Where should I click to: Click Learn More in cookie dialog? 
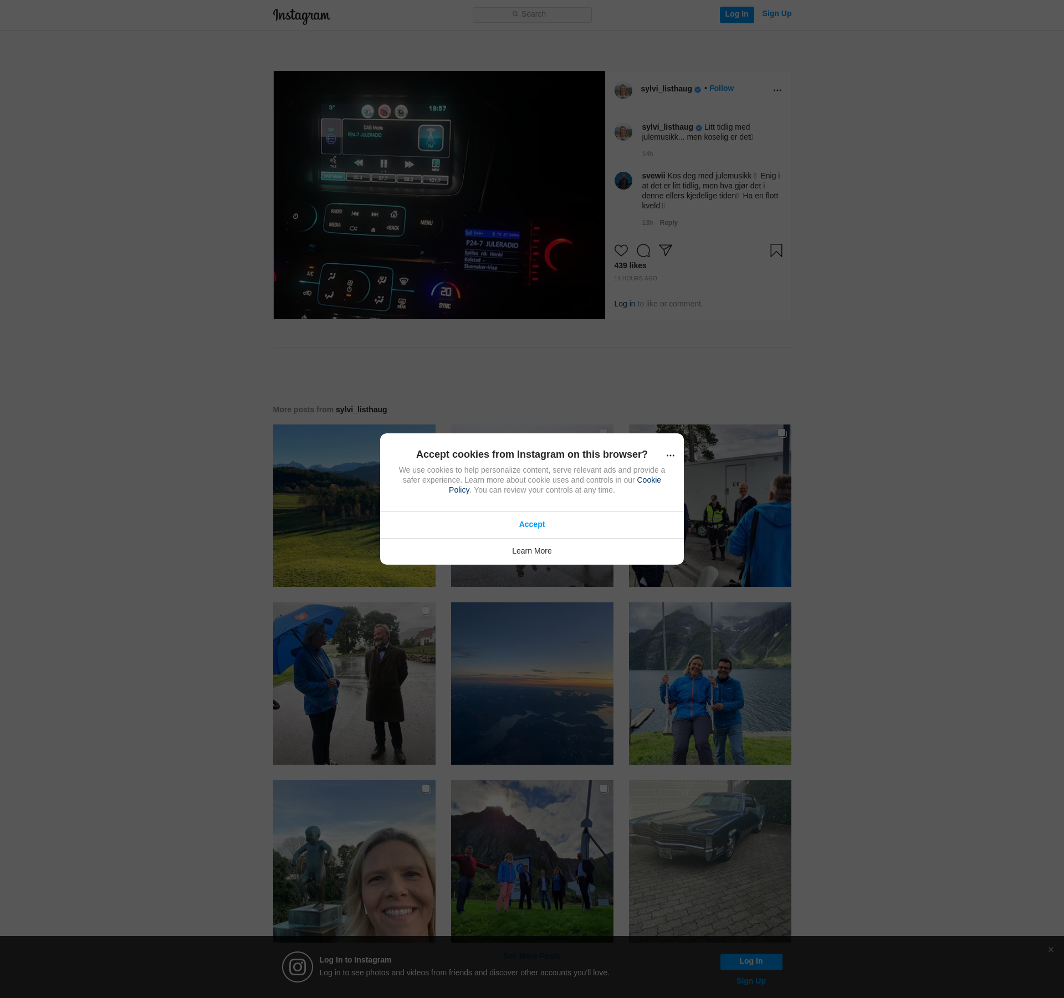click(532, 551)
